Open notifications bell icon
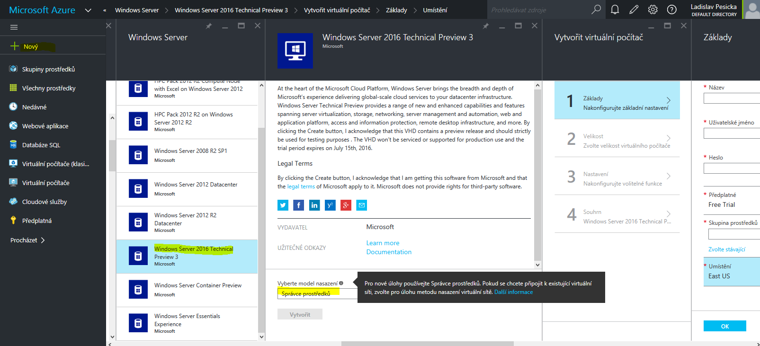The image size is (760, 346). [x=615, y=9]
